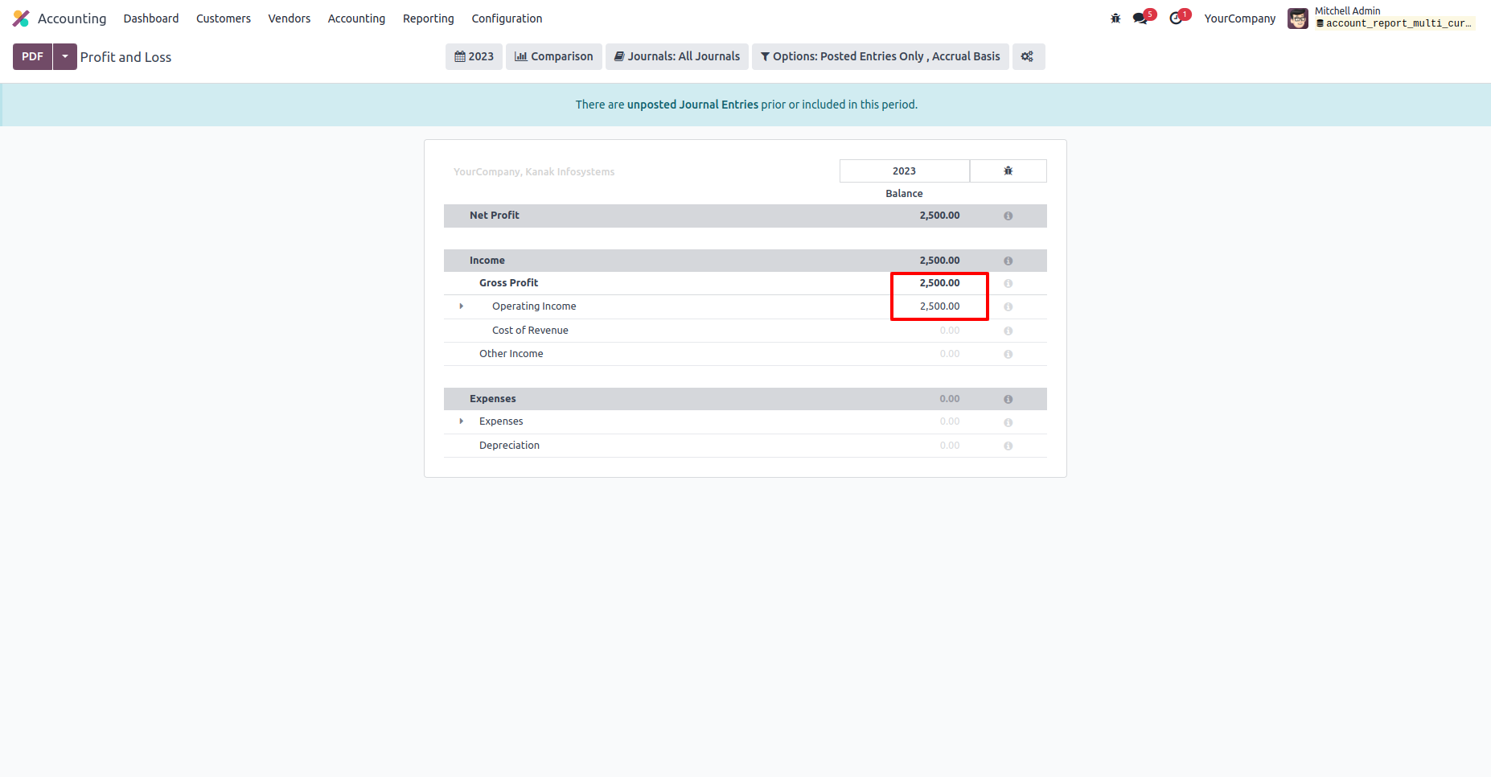This screenshot has width=1491, height=777.
Task: Follow the unposted Journal Entries link
Action: tap(692, 105)
